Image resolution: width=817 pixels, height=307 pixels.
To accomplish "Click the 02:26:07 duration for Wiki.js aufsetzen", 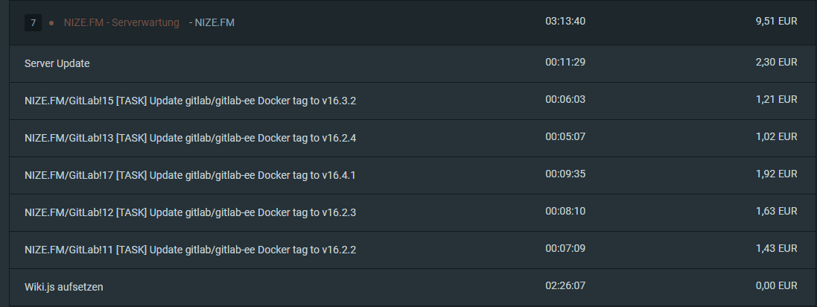I will 565,285.
